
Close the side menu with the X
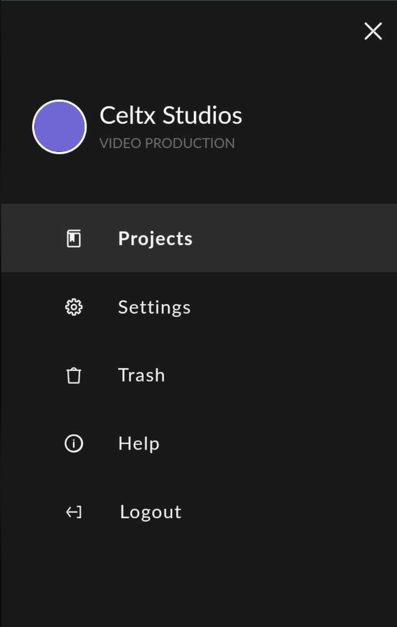pos(373,31)
